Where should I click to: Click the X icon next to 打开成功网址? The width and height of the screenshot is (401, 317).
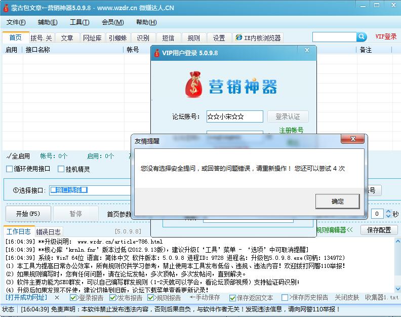tap(57, 298)
